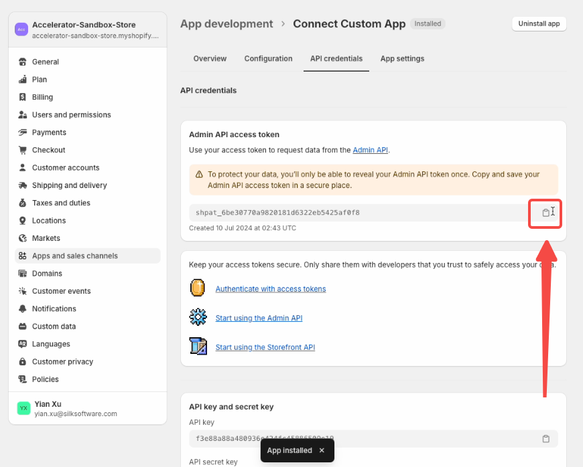
Task: Open the Yian Xu account menu
Action: pos(88,408)
